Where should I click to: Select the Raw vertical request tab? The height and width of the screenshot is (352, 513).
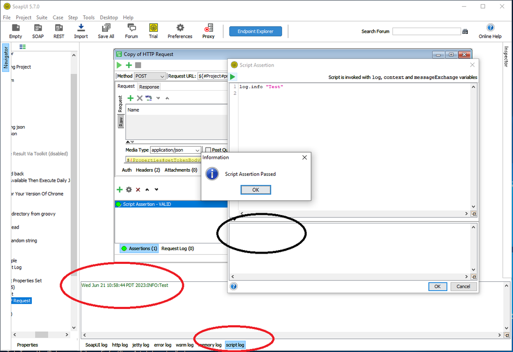pyautogui.click(x=121, y=122)
